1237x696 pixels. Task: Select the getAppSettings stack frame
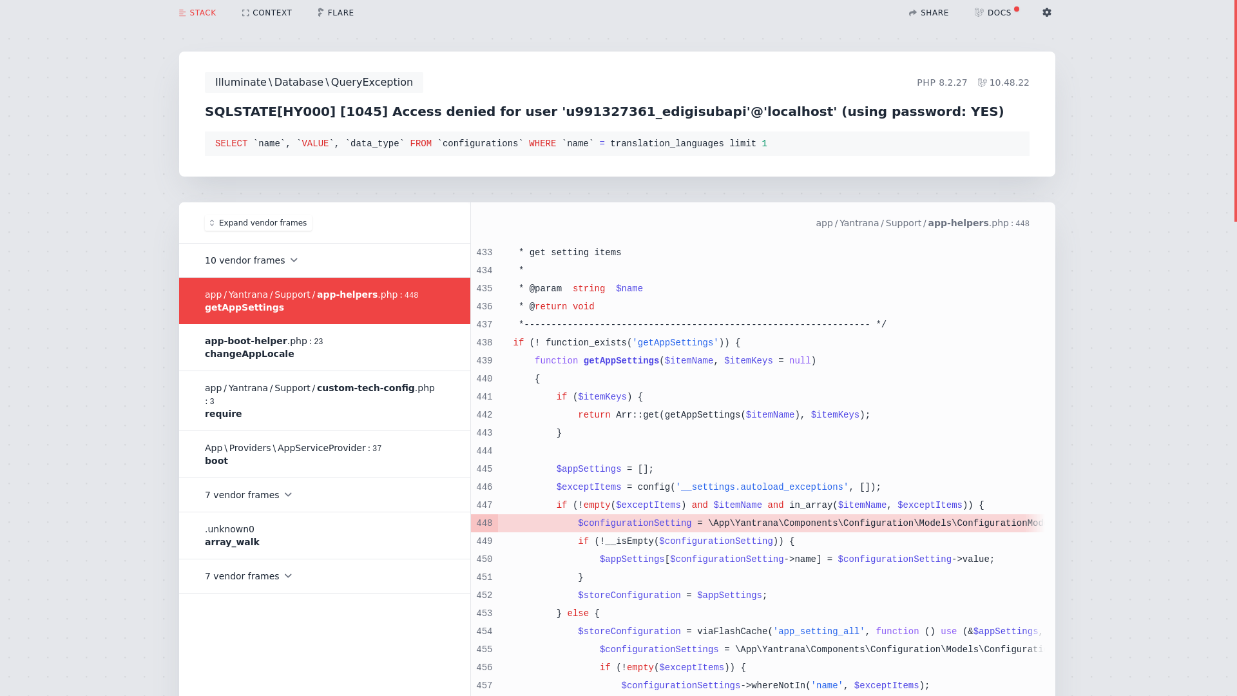point(325,301)
